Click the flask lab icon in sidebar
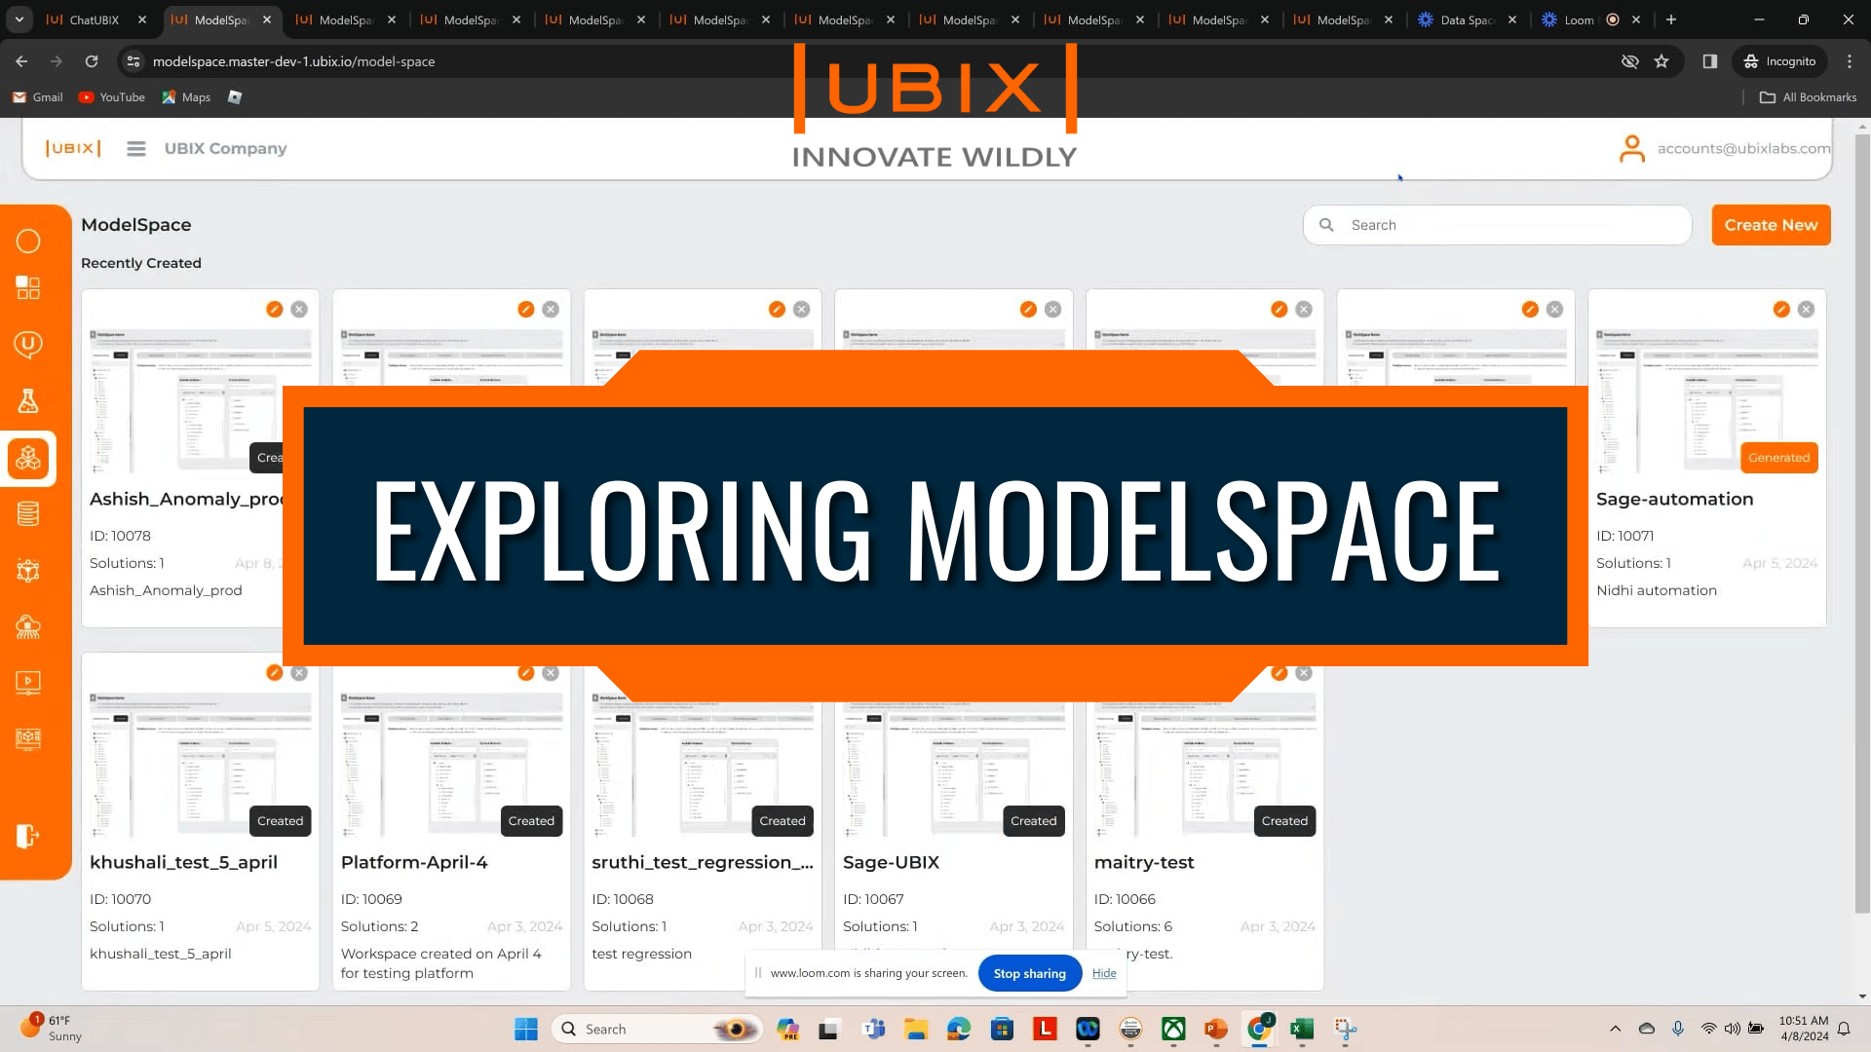 pos(28,400)
